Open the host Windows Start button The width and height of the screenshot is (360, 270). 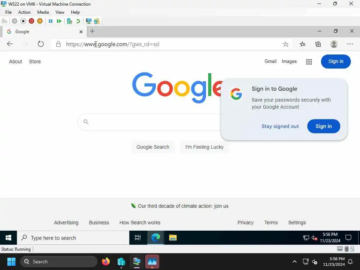(11, 262)
